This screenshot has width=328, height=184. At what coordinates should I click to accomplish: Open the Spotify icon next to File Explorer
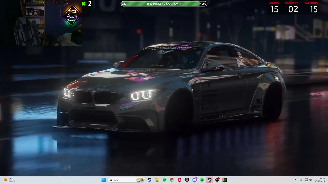pos(165,180)
